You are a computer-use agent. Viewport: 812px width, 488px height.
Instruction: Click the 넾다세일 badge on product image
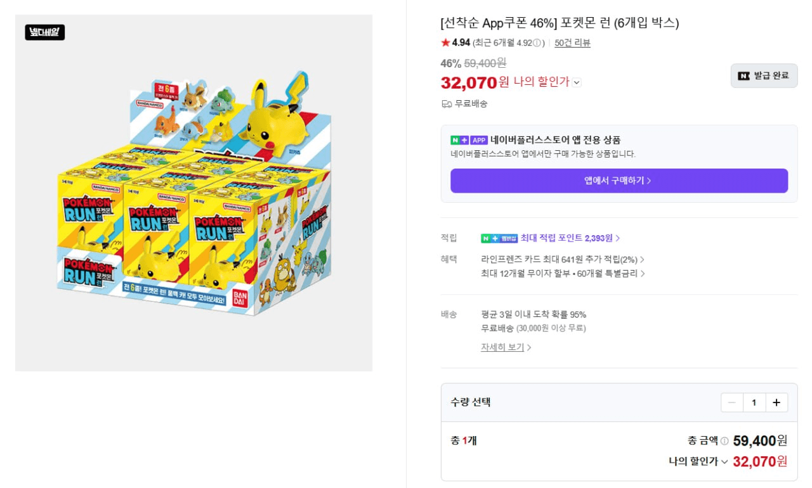(45, 32)
